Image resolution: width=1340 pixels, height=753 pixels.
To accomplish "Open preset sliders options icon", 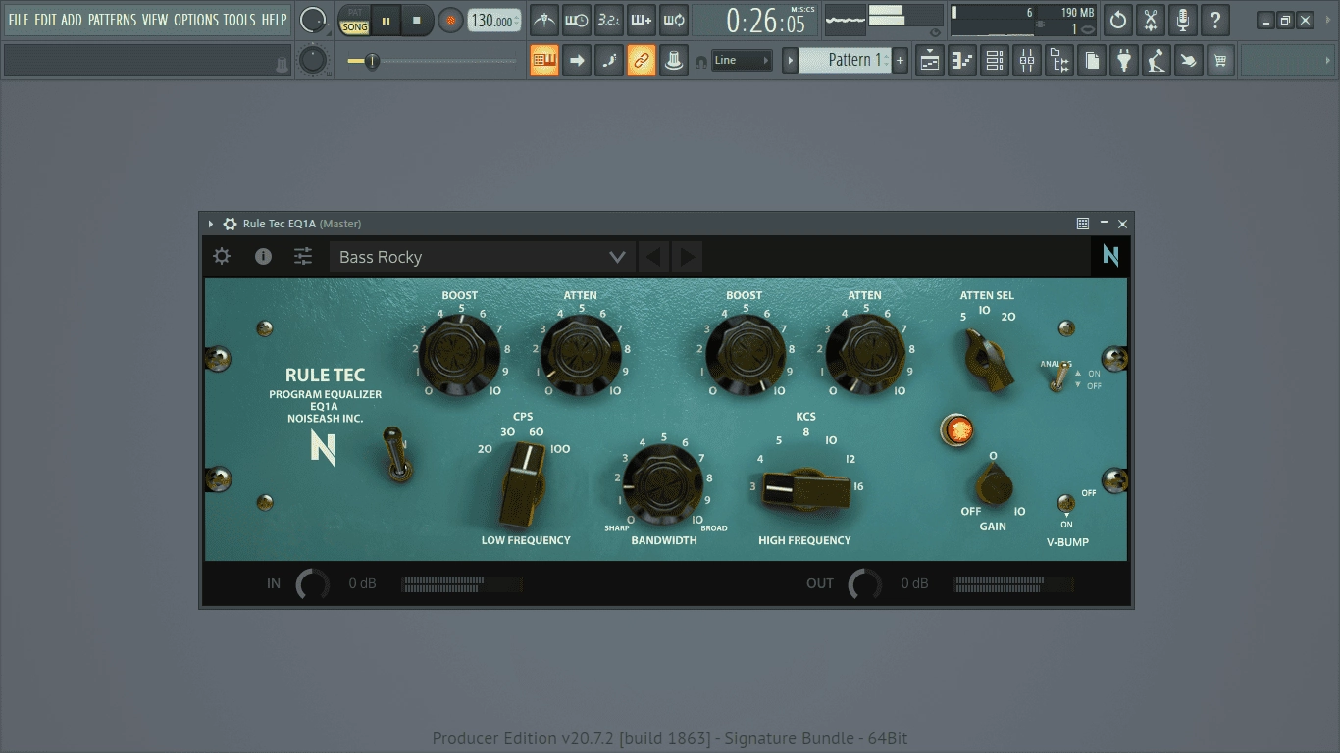I will (x=303, y=256).
